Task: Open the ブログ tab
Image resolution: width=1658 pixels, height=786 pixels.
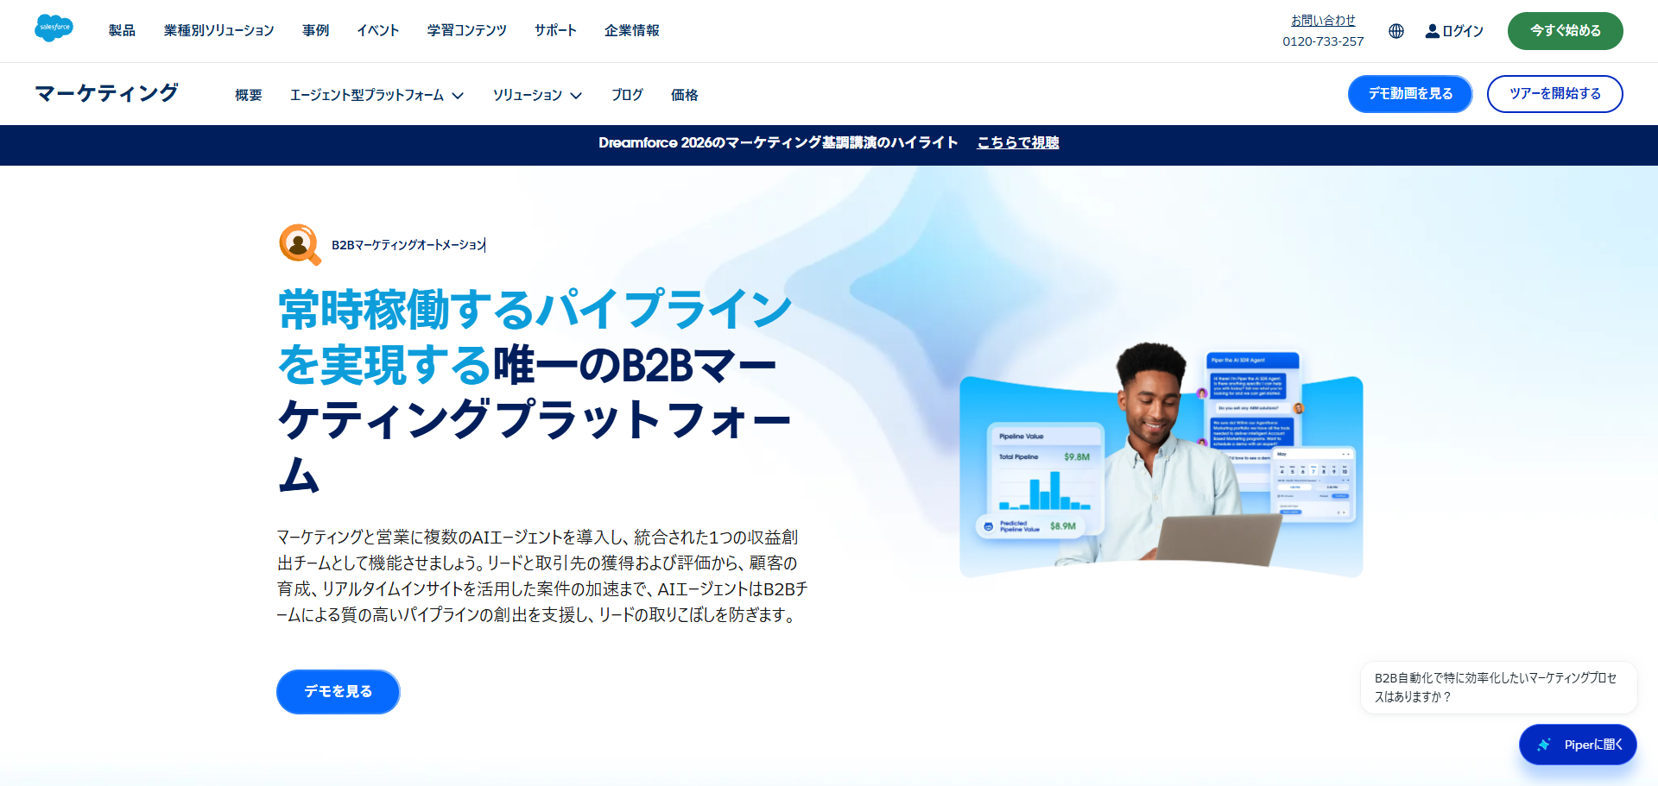Action: coord(627,95)
